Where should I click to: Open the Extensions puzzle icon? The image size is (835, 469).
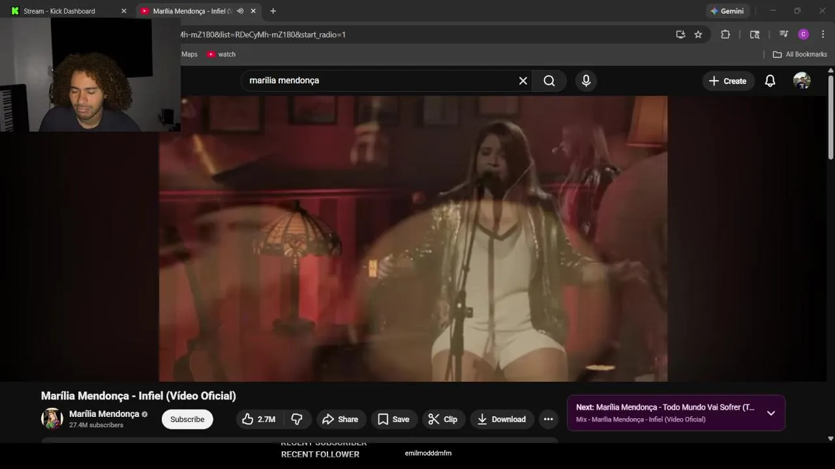coord(725,35)
